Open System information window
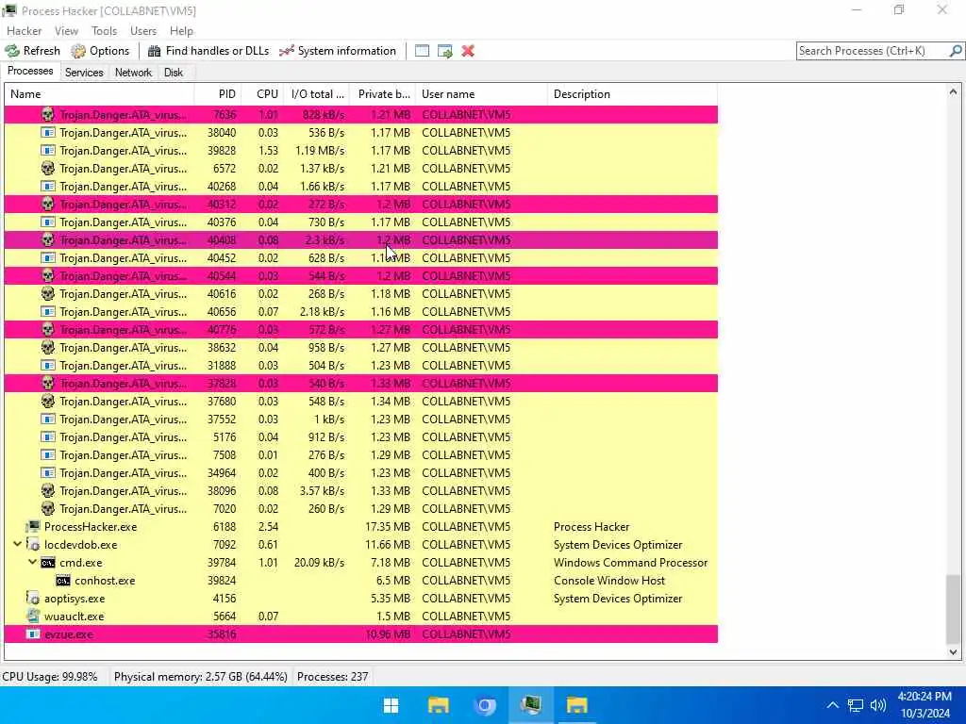 [x=338, y=51]
